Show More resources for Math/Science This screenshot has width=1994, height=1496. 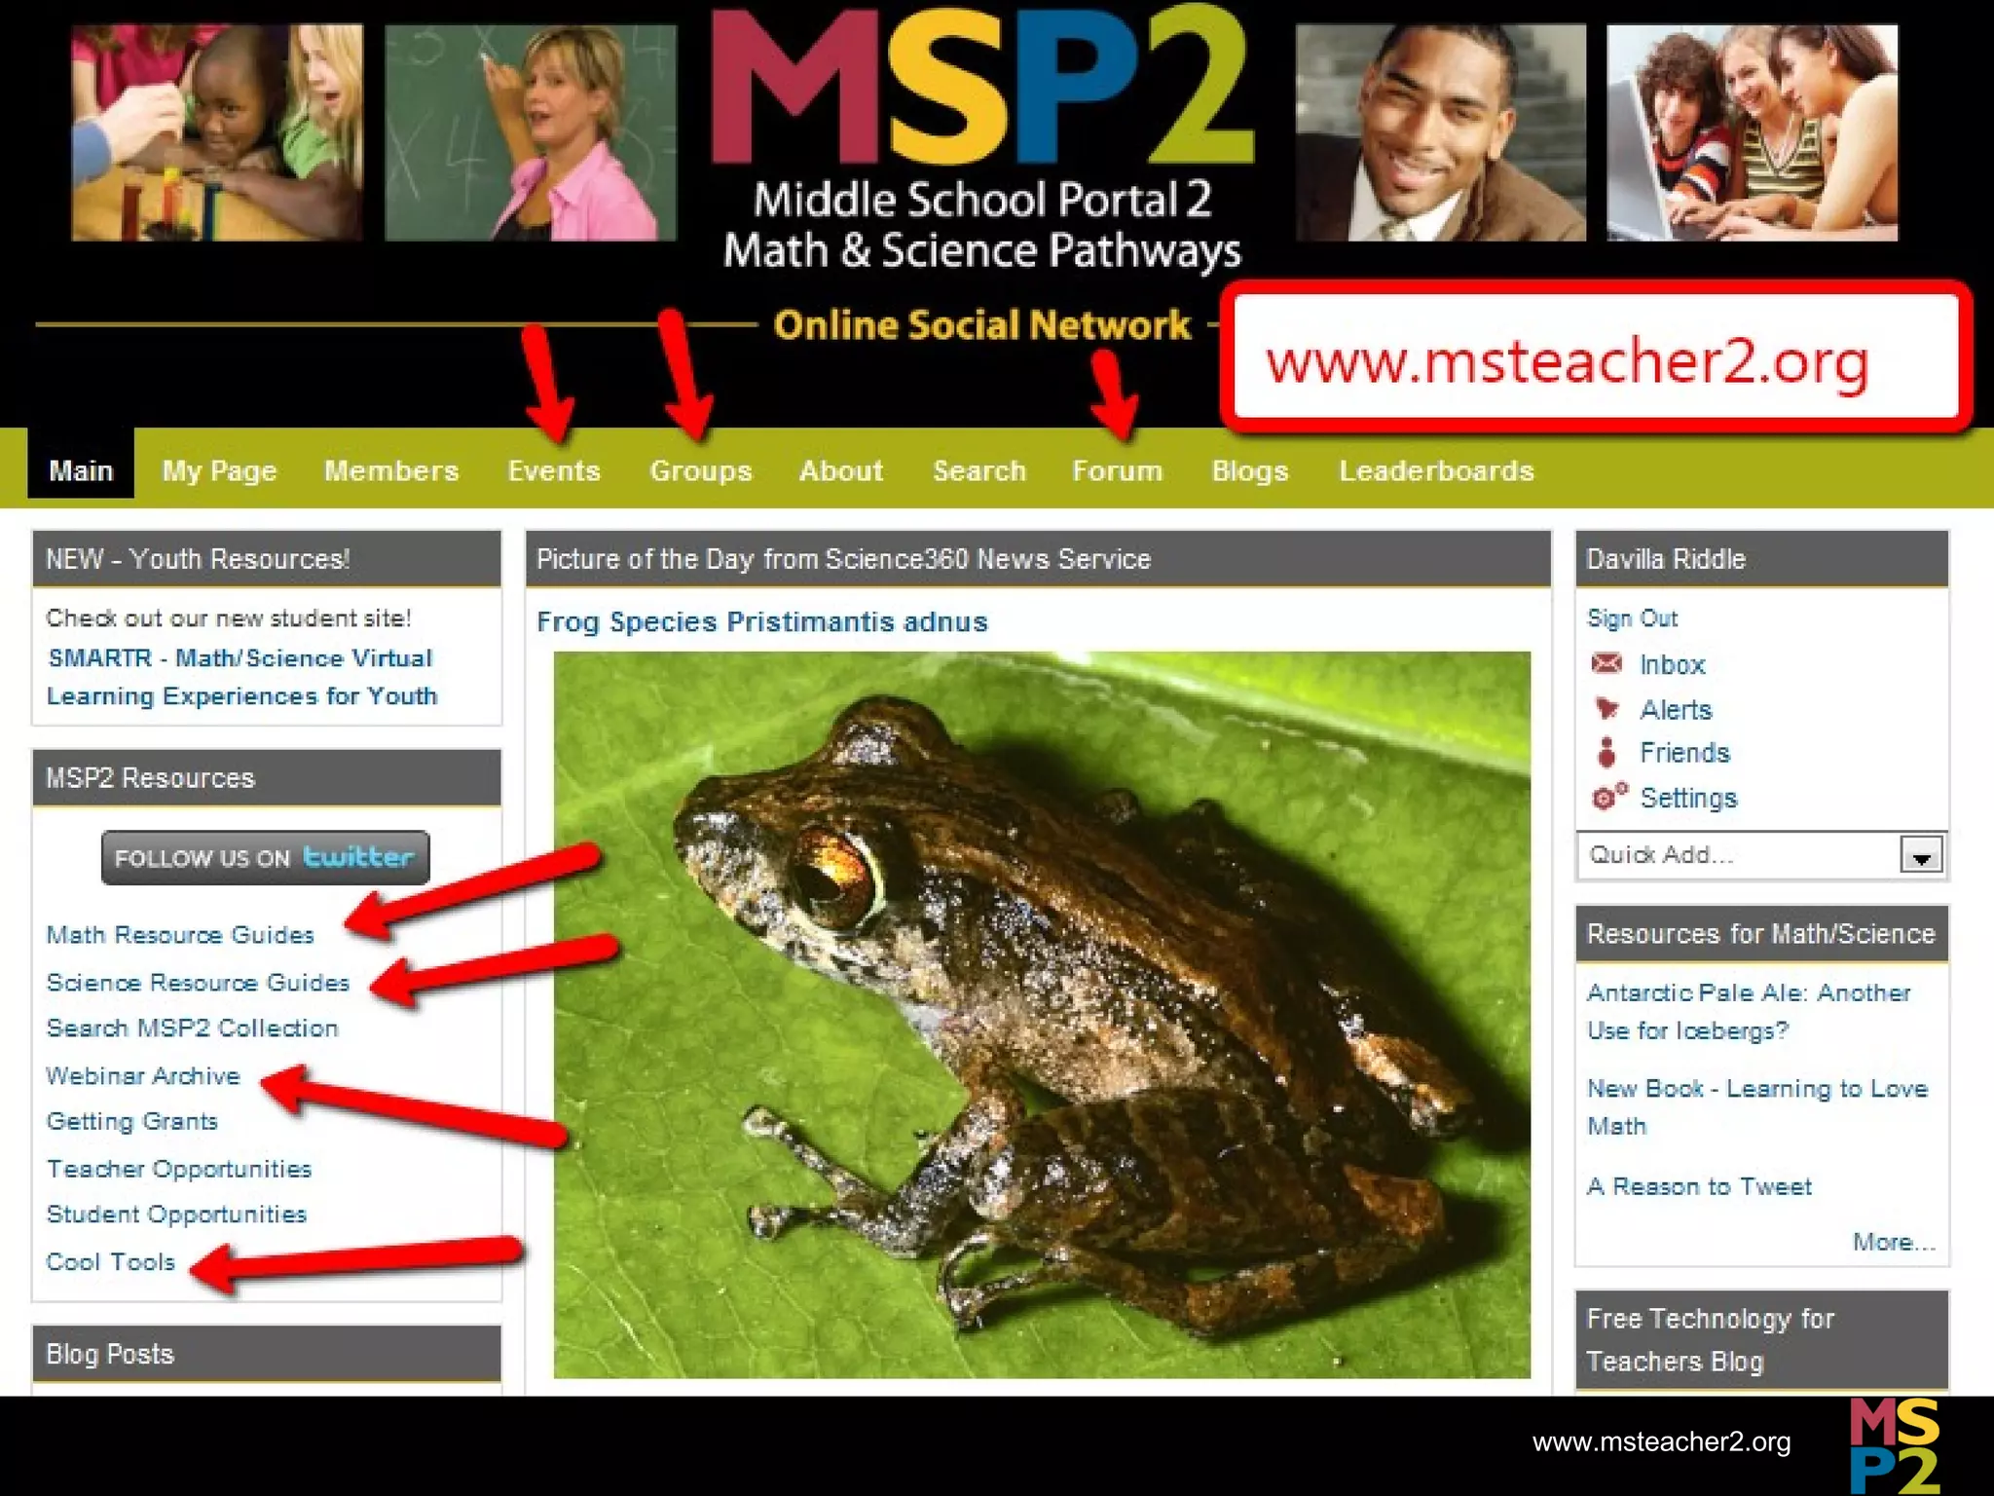pos(1894,1242)
